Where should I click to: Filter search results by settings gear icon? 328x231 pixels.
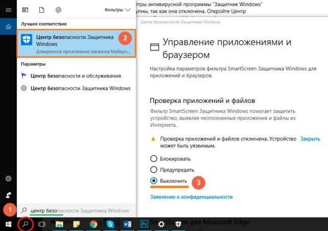(58, 10)
